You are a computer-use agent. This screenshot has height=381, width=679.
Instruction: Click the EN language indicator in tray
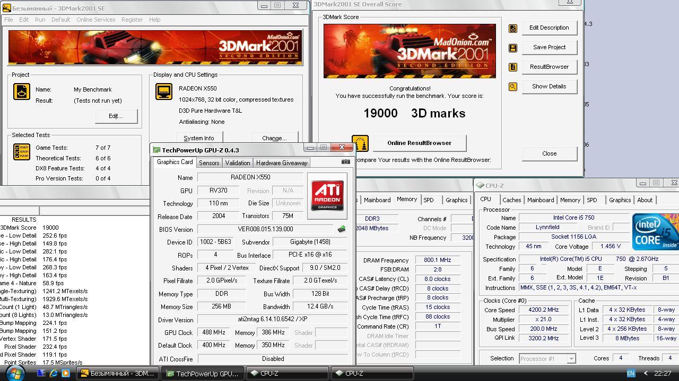[631, 373]
